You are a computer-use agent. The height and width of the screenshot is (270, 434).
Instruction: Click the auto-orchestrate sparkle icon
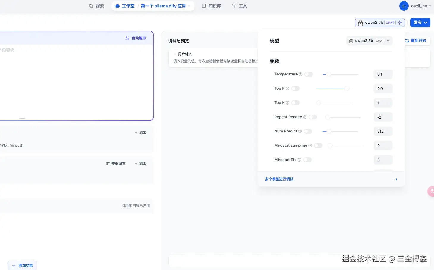tap(127, 38)
